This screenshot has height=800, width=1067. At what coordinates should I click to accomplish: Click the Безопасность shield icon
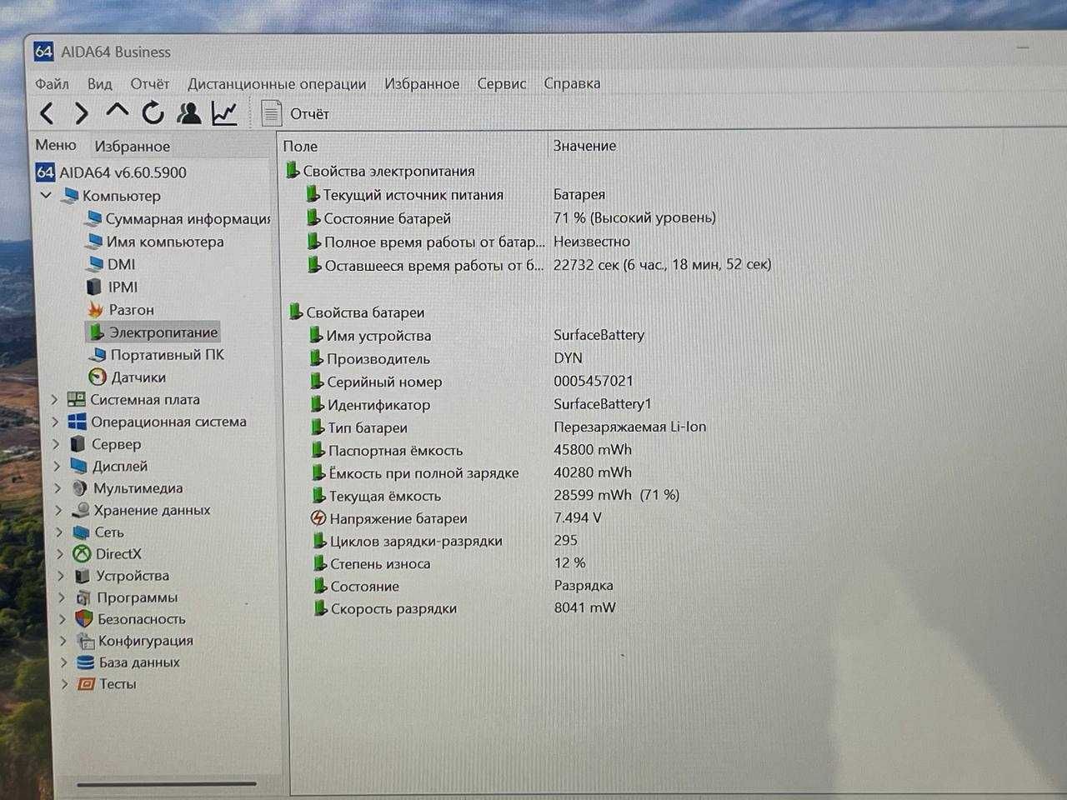83,619
